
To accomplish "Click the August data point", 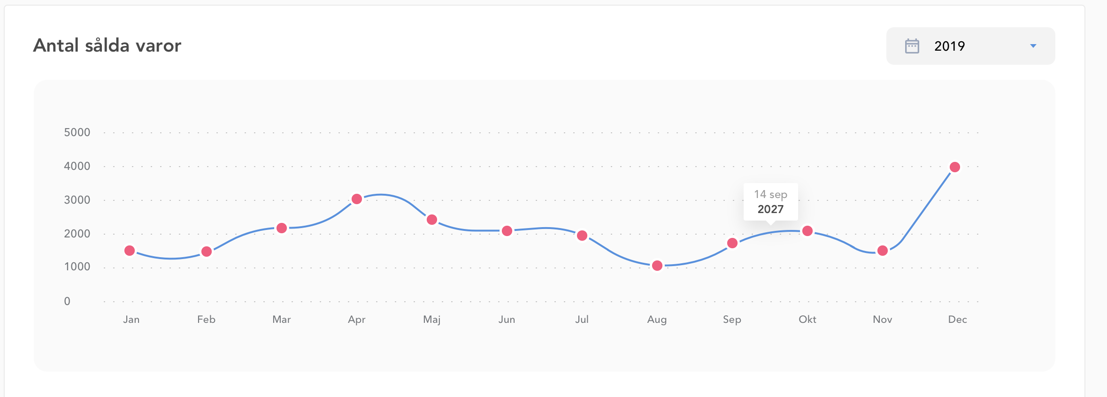I will tap(657, 266).
